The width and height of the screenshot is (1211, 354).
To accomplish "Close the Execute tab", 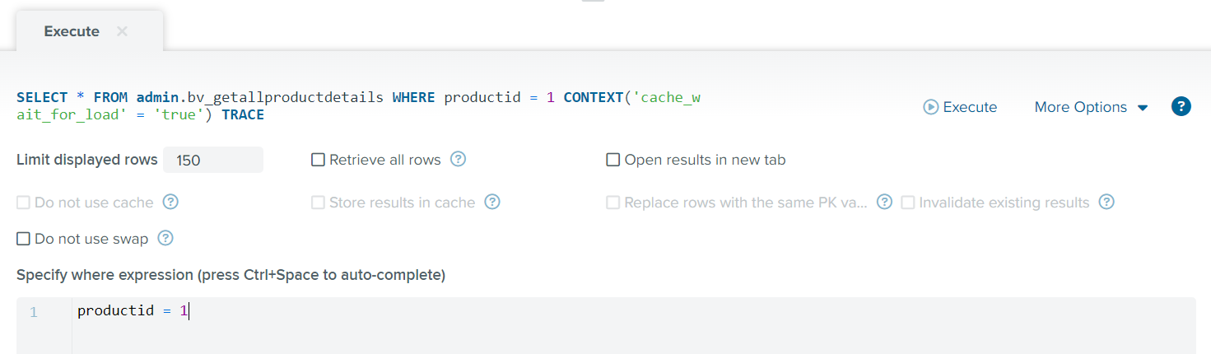I will click(122, 31).
